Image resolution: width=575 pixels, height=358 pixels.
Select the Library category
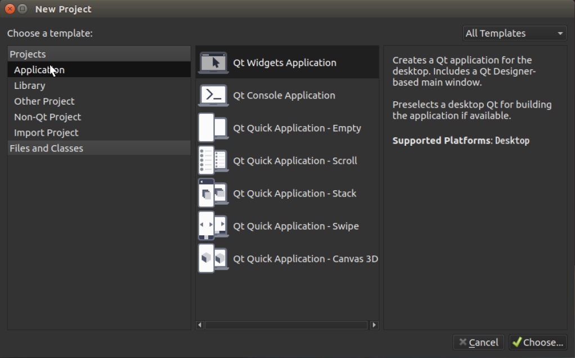pyautogui.click(x=99, y=86)
